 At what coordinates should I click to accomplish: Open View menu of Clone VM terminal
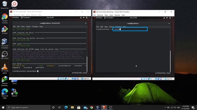click(x=106, y=27)
